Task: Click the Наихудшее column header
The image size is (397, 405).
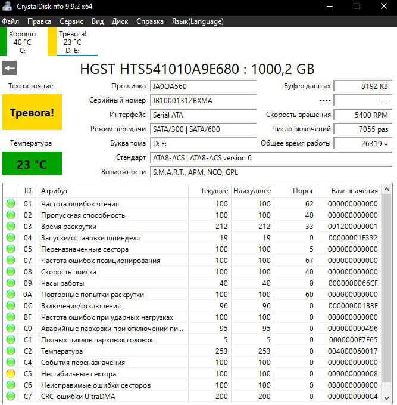Action: click(x=252, y=191)
